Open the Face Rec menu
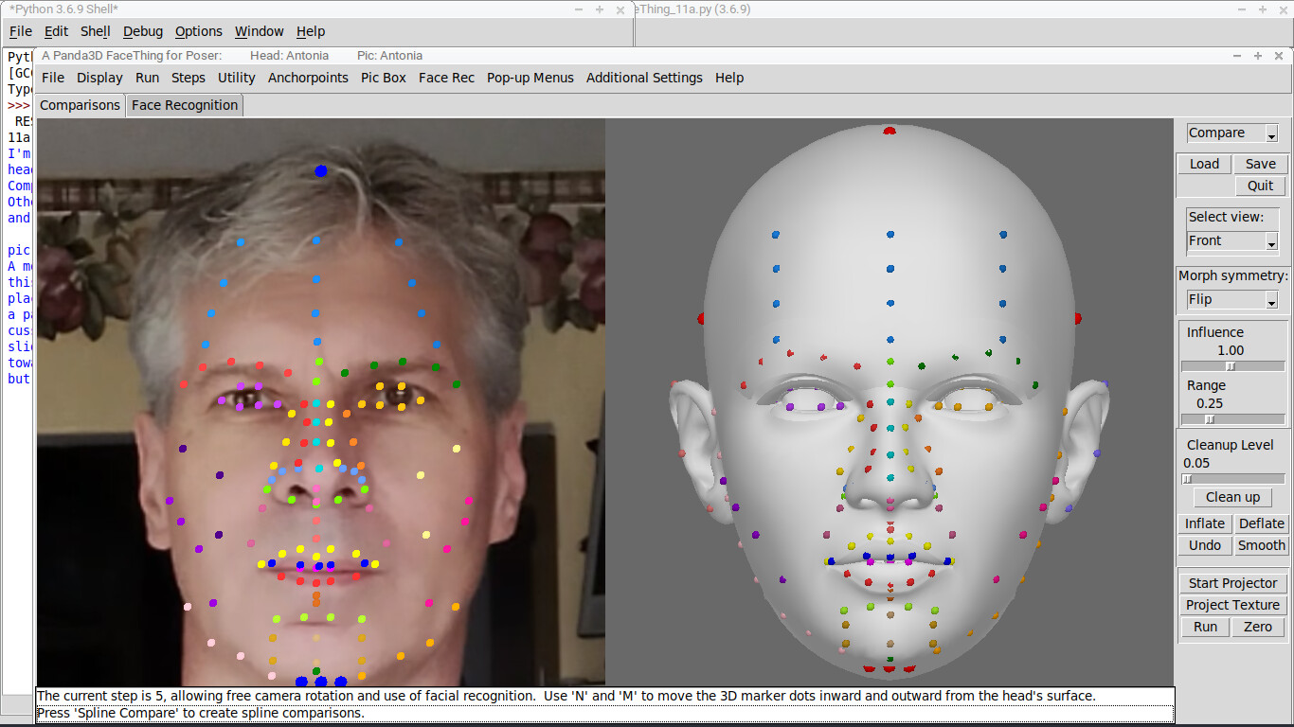 click(x=446, y=78)
